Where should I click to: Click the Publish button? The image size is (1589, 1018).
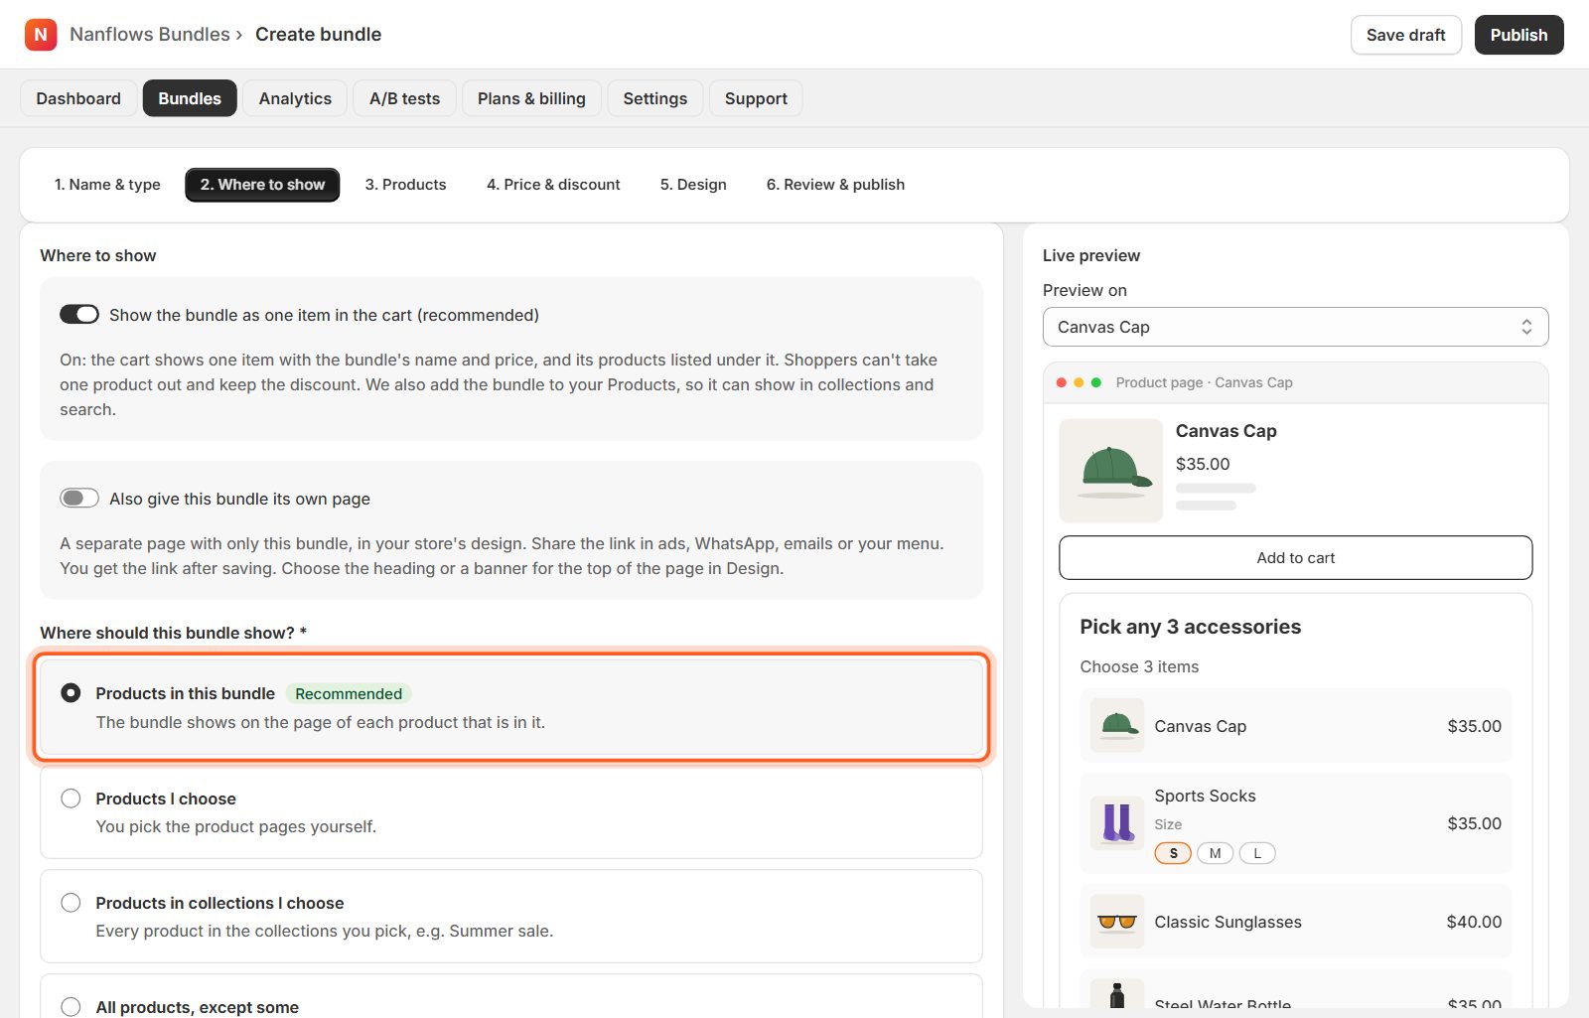click(x=1518, y=35)
